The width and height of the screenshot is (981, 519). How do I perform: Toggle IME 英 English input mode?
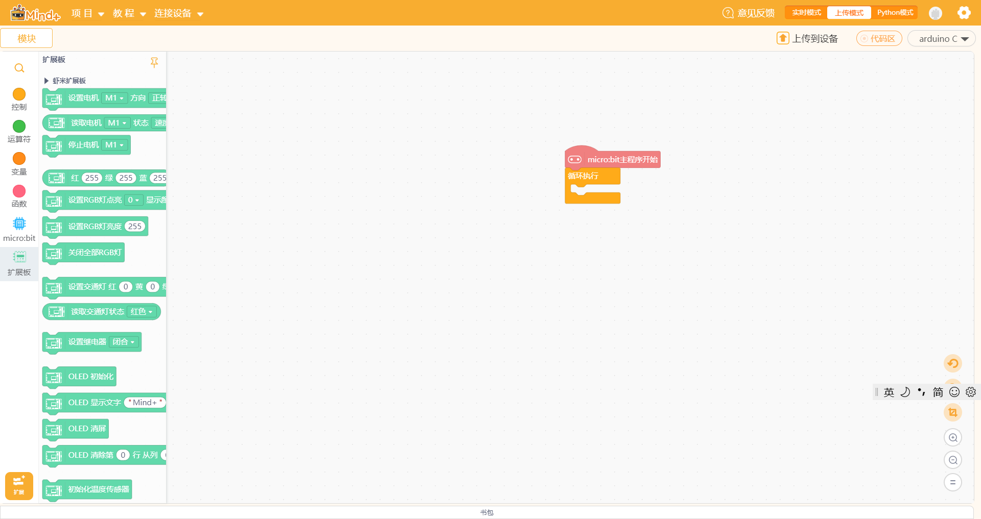[x=889, y=392]
